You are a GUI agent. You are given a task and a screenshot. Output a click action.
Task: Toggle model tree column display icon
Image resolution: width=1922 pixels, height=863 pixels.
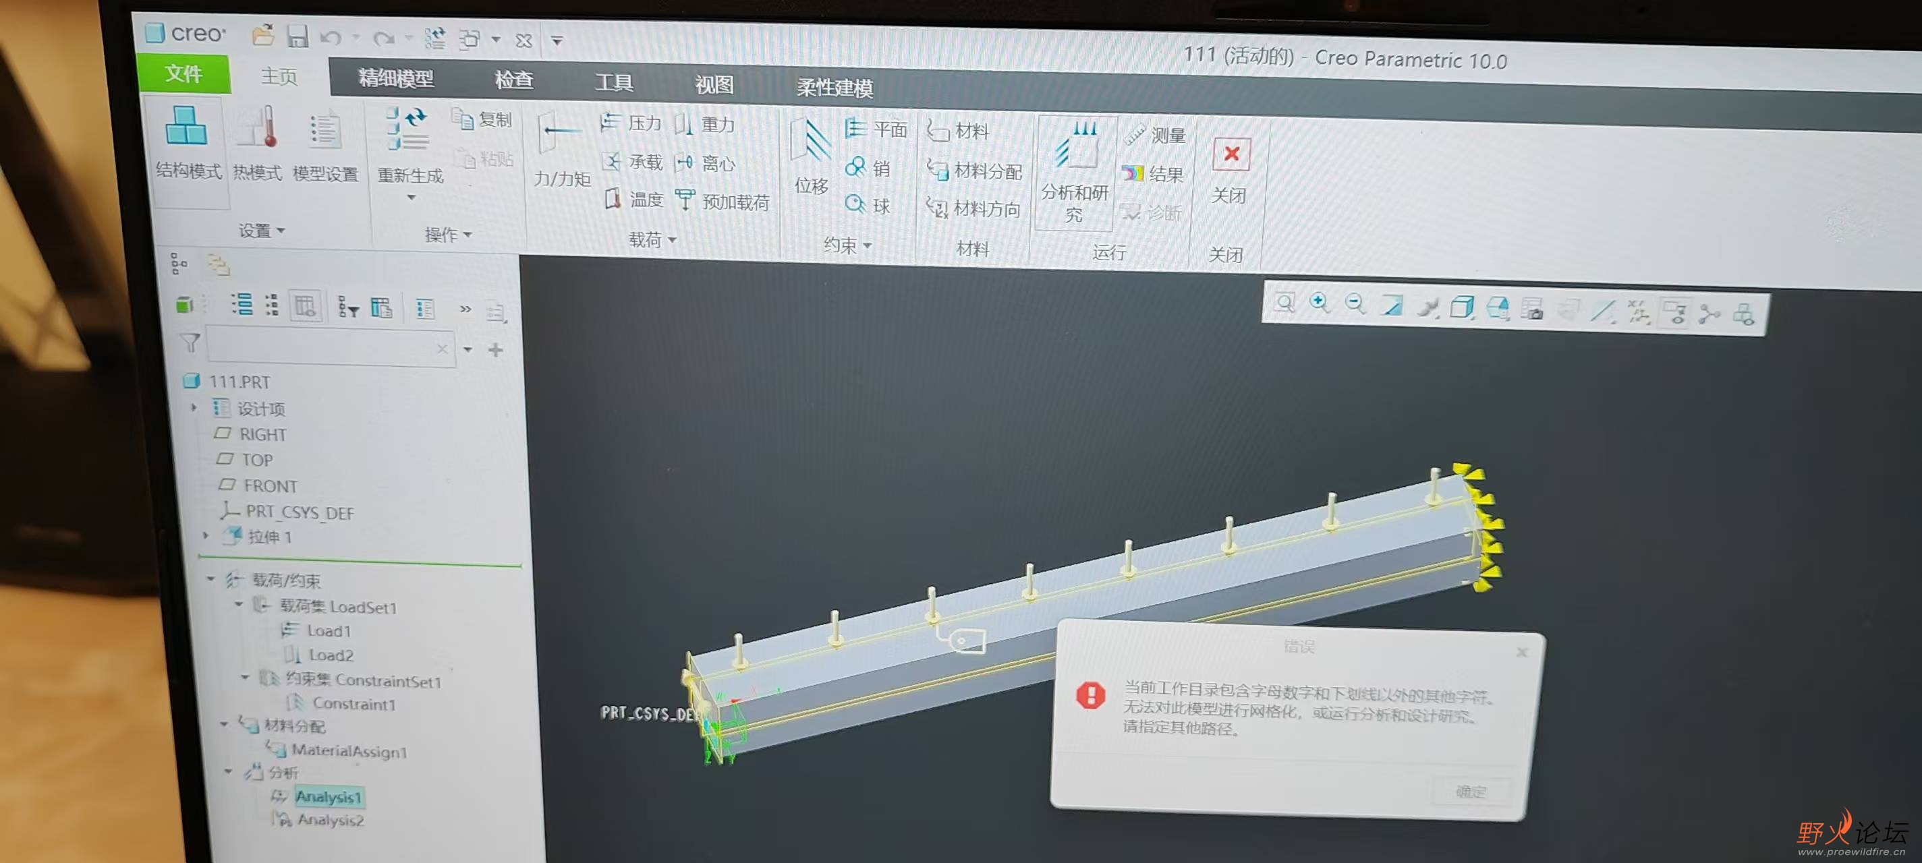tap(306, 307)
